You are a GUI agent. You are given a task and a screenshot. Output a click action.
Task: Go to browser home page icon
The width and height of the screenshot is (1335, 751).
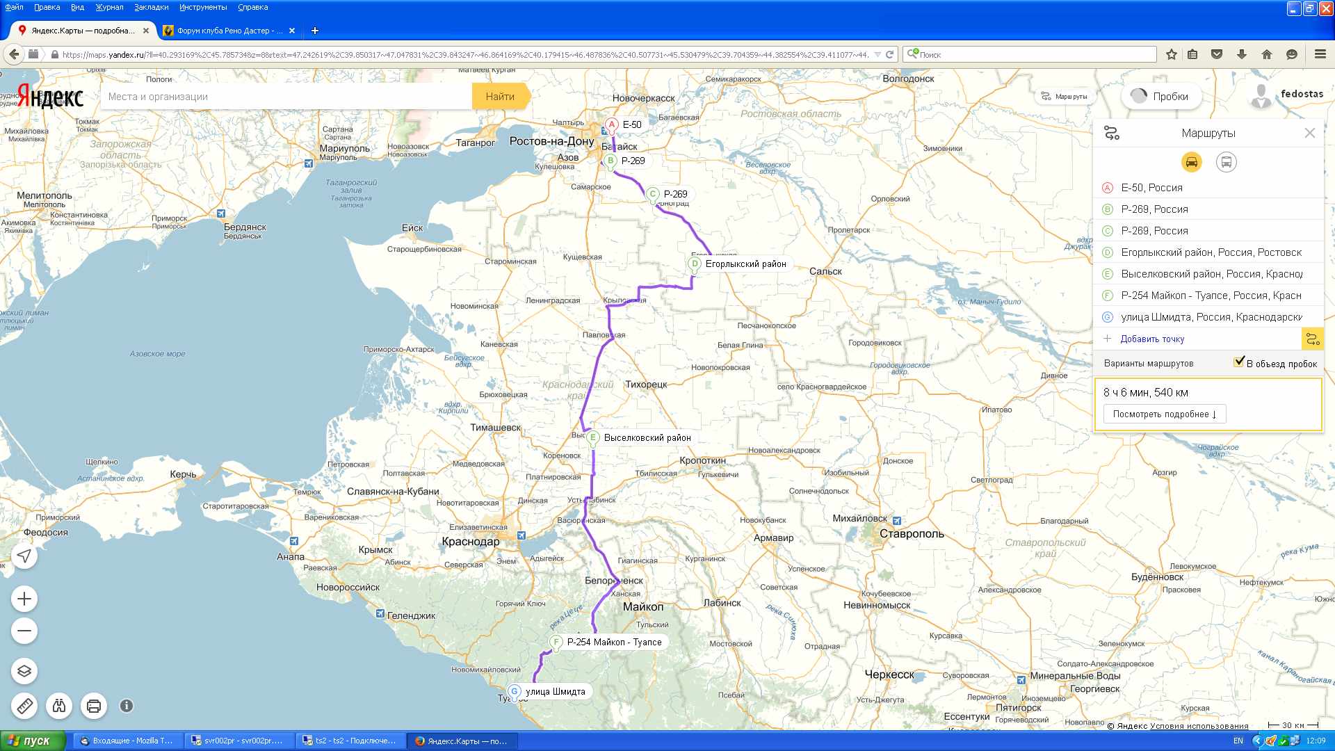[x=1267, y=54]
